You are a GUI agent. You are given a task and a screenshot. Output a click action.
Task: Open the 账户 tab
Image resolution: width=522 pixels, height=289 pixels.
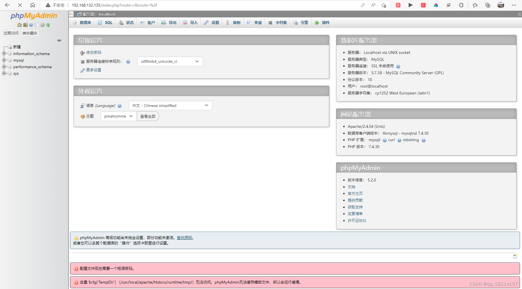click(x=147, y=23)
